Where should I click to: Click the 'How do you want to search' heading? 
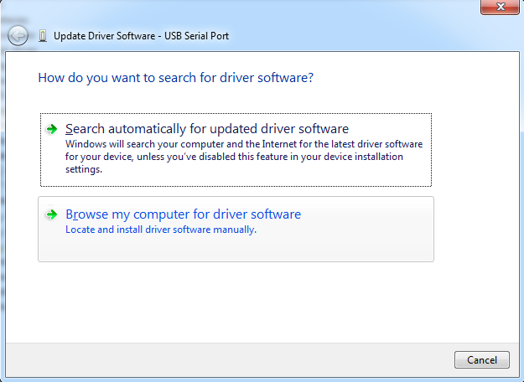(176, 78)
